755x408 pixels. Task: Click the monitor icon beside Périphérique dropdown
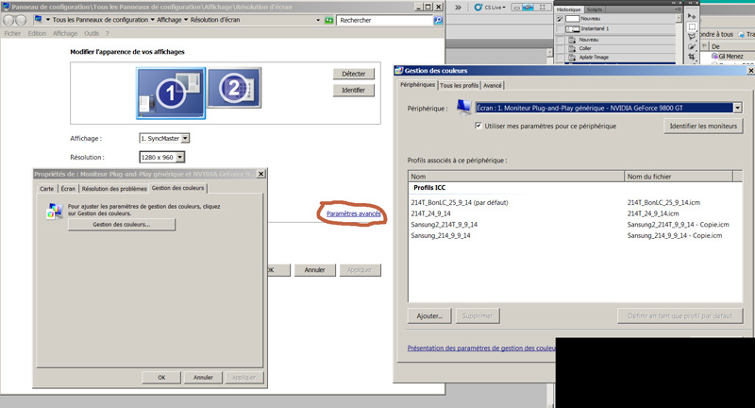click(464, 107)
